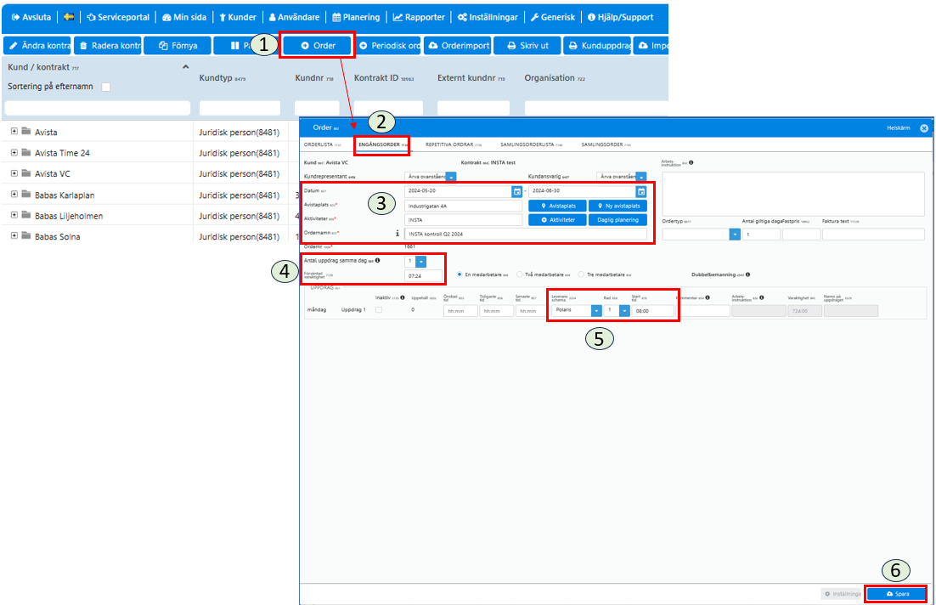Click the Kunduppdrag printer toolbar button
The height and width of the screenshot is (605, 936).
point(598,45)
